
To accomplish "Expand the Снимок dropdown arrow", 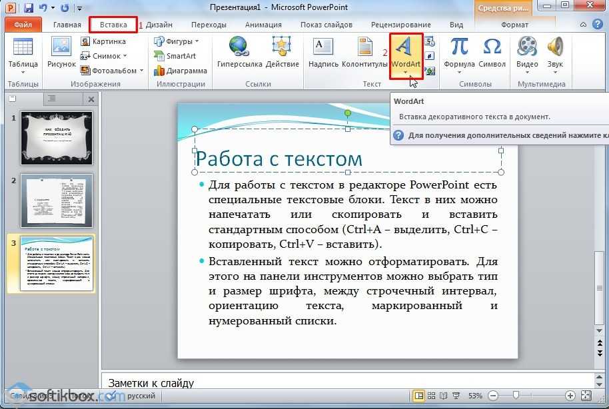I will 125,56.
